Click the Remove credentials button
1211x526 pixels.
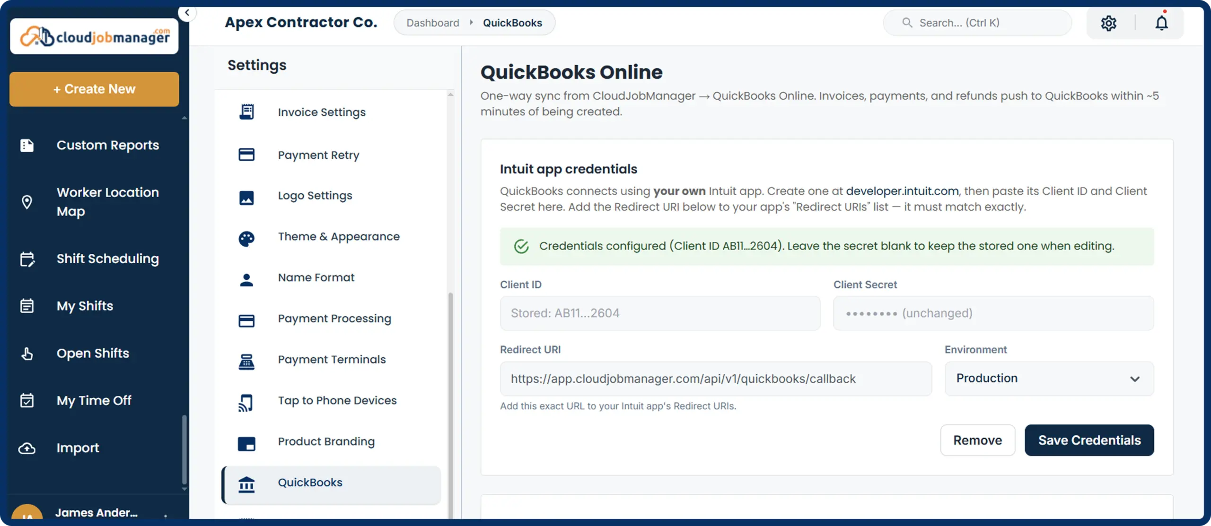click(x=977, y=440)
